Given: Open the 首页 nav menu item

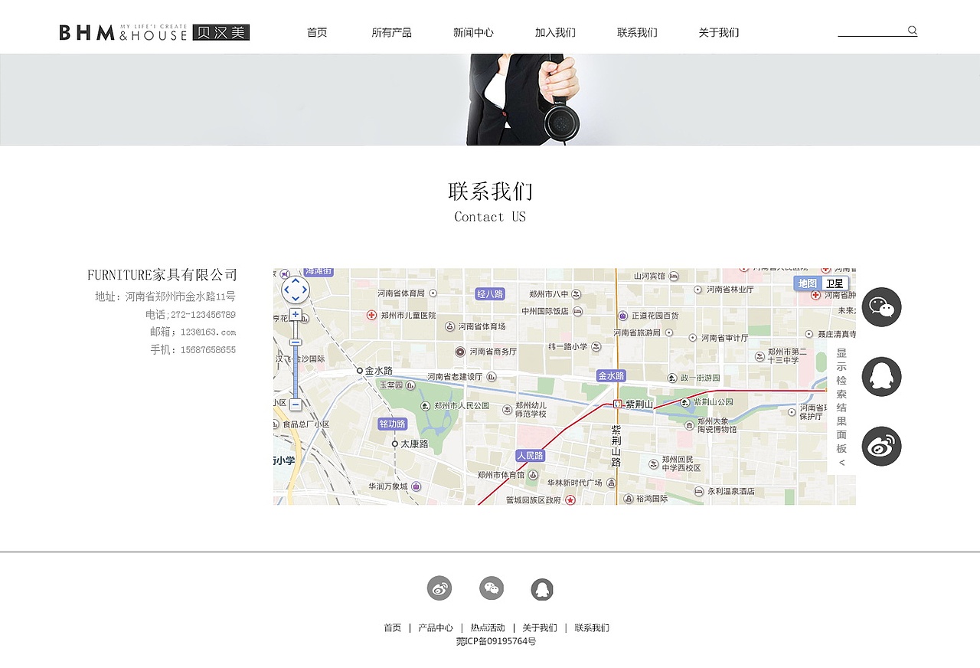Looking at the screenshot, I should (x=317, y=33).
